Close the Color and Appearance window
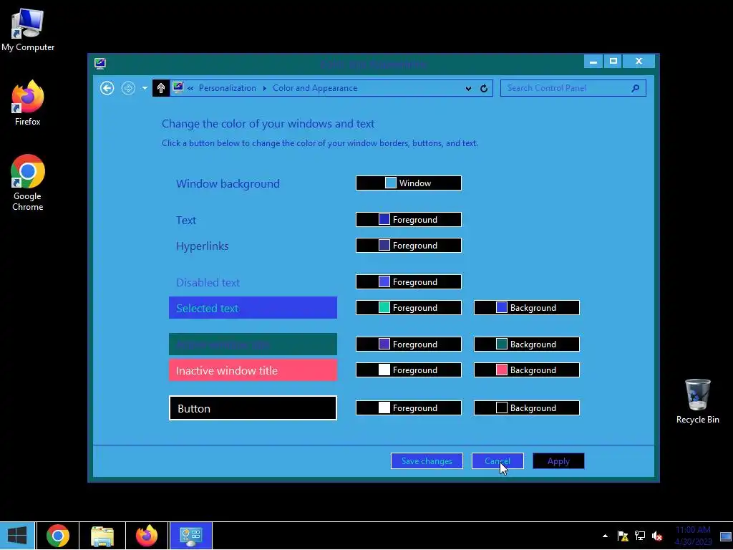 [639, 62]
